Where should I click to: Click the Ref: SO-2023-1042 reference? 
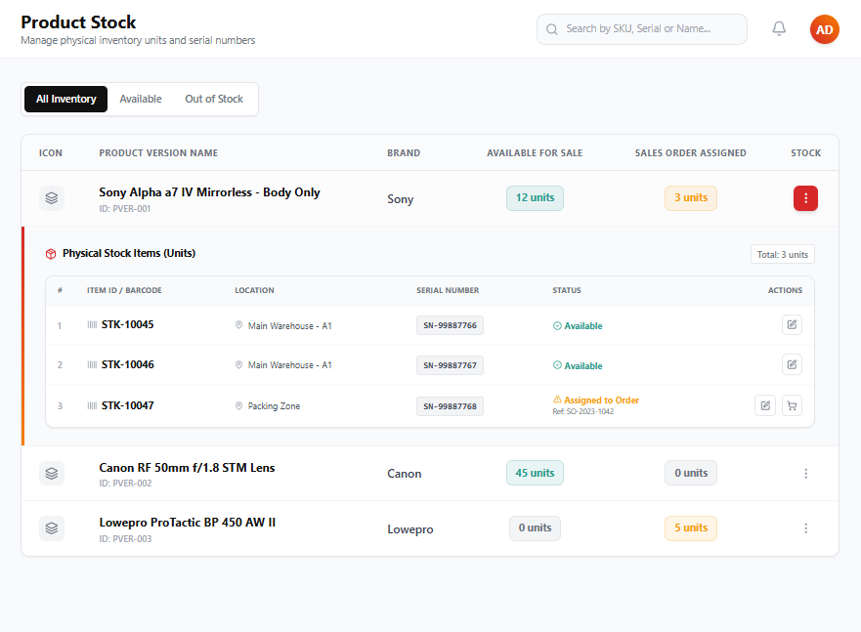pyautogui.click(x=583, y=411)
